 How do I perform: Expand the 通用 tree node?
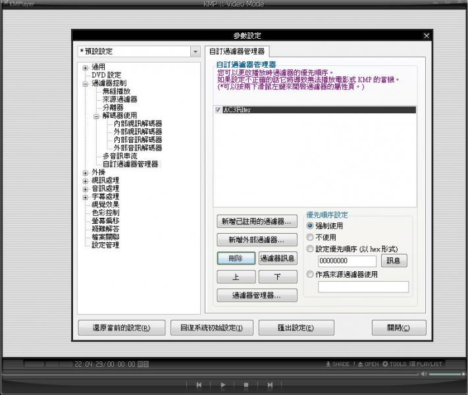tap(86, 68)
